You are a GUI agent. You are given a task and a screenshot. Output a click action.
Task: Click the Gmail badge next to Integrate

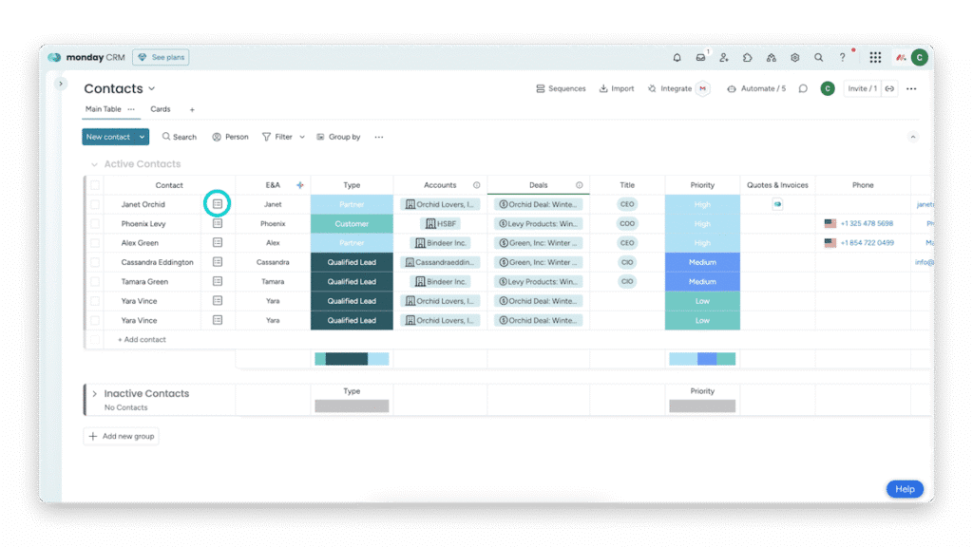pos(702,88)
